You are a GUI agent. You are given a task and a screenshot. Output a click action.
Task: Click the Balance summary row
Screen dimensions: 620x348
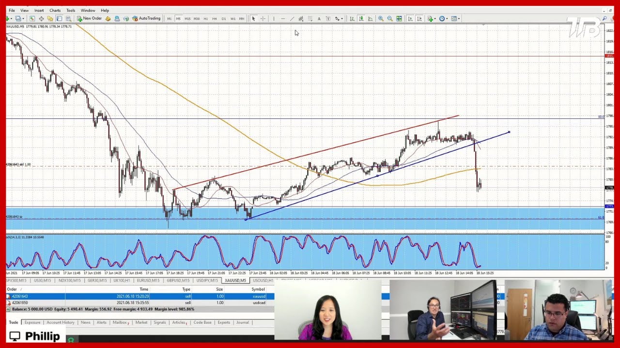tap(140, 309)
